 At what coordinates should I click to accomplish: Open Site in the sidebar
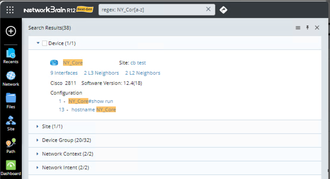click(x=11, y=123)
